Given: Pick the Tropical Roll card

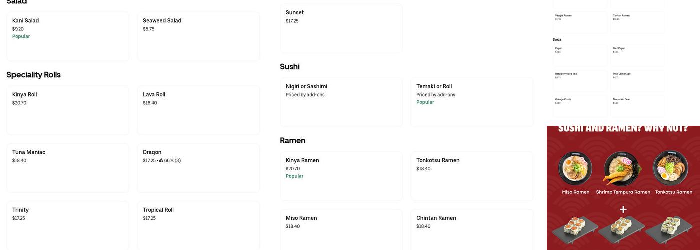Looking at the screenshot, I should point(198,225).
